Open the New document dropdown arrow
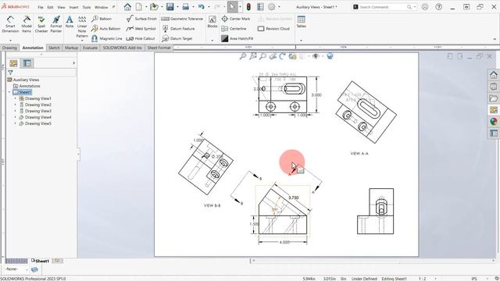500x281 pixels. pos(146,7)
